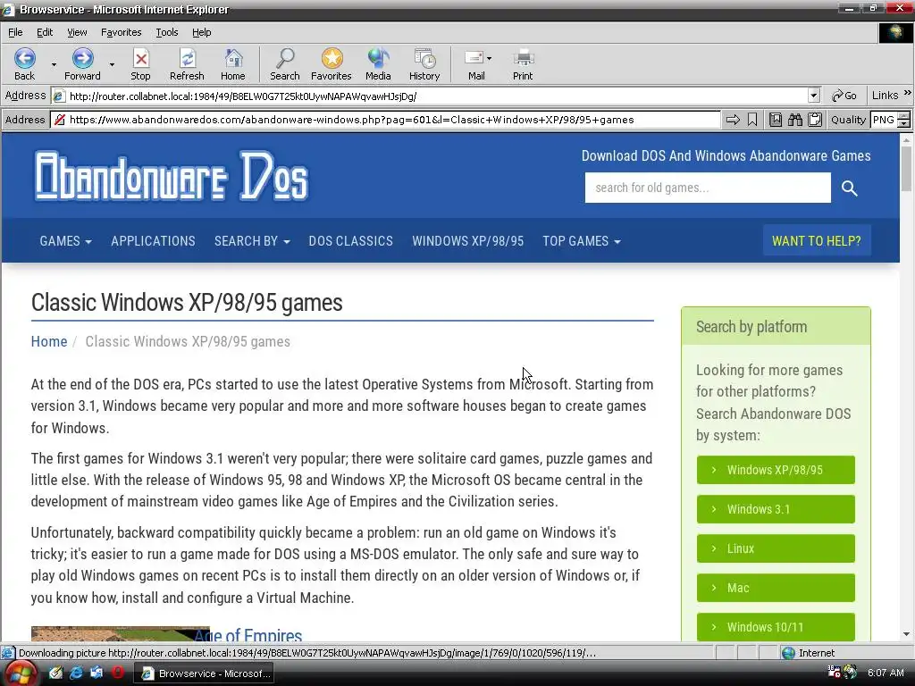Open the Windows Start orb
Screen dimensions: 915x686
pyautogui.click(x=21, y=673)
